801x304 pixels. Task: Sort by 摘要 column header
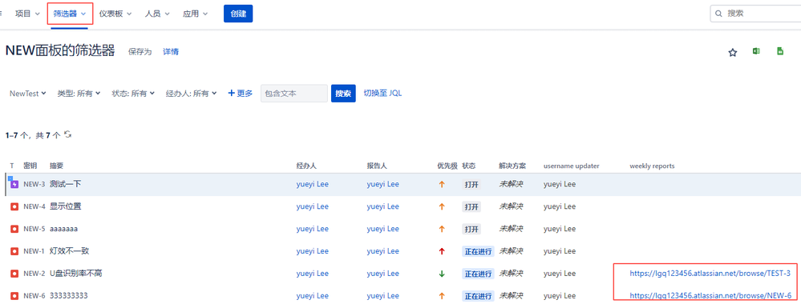tap(56, 166)
